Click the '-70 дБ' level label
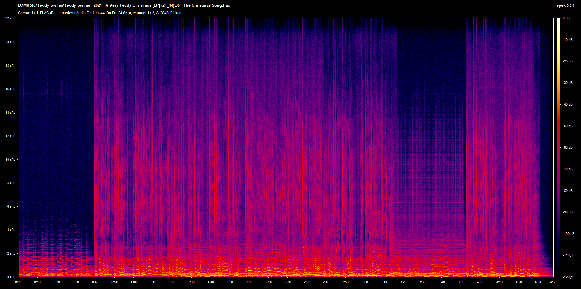581x289 pixels. pos(568,169)
